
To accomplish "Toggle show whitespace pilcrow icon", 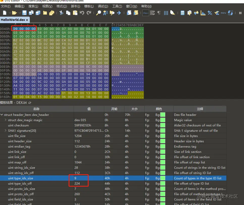I will [159, 13].
